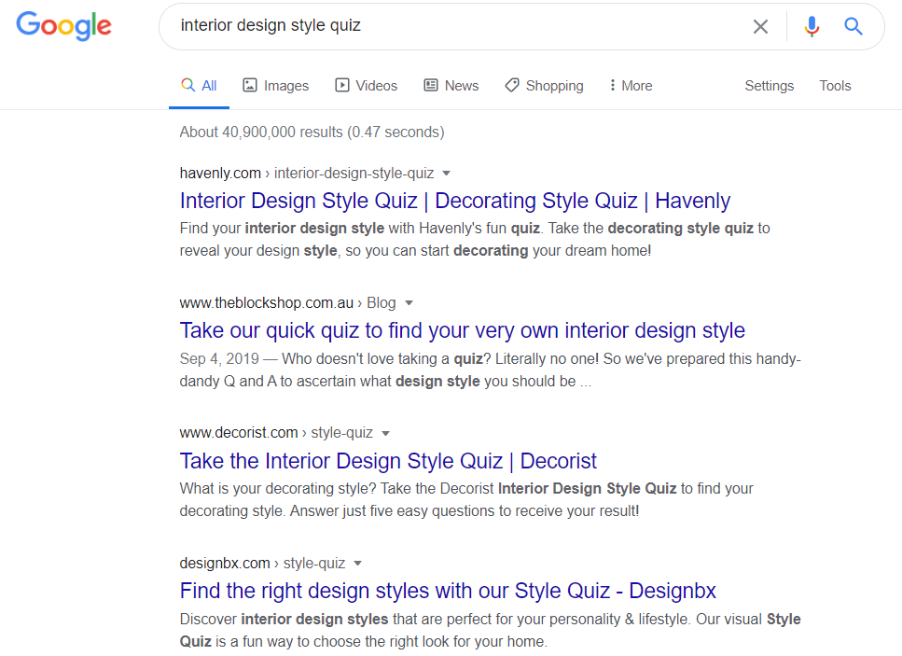Expand the havenly.com result options arrow
902x656 pixels.
(x=447, y=174)
